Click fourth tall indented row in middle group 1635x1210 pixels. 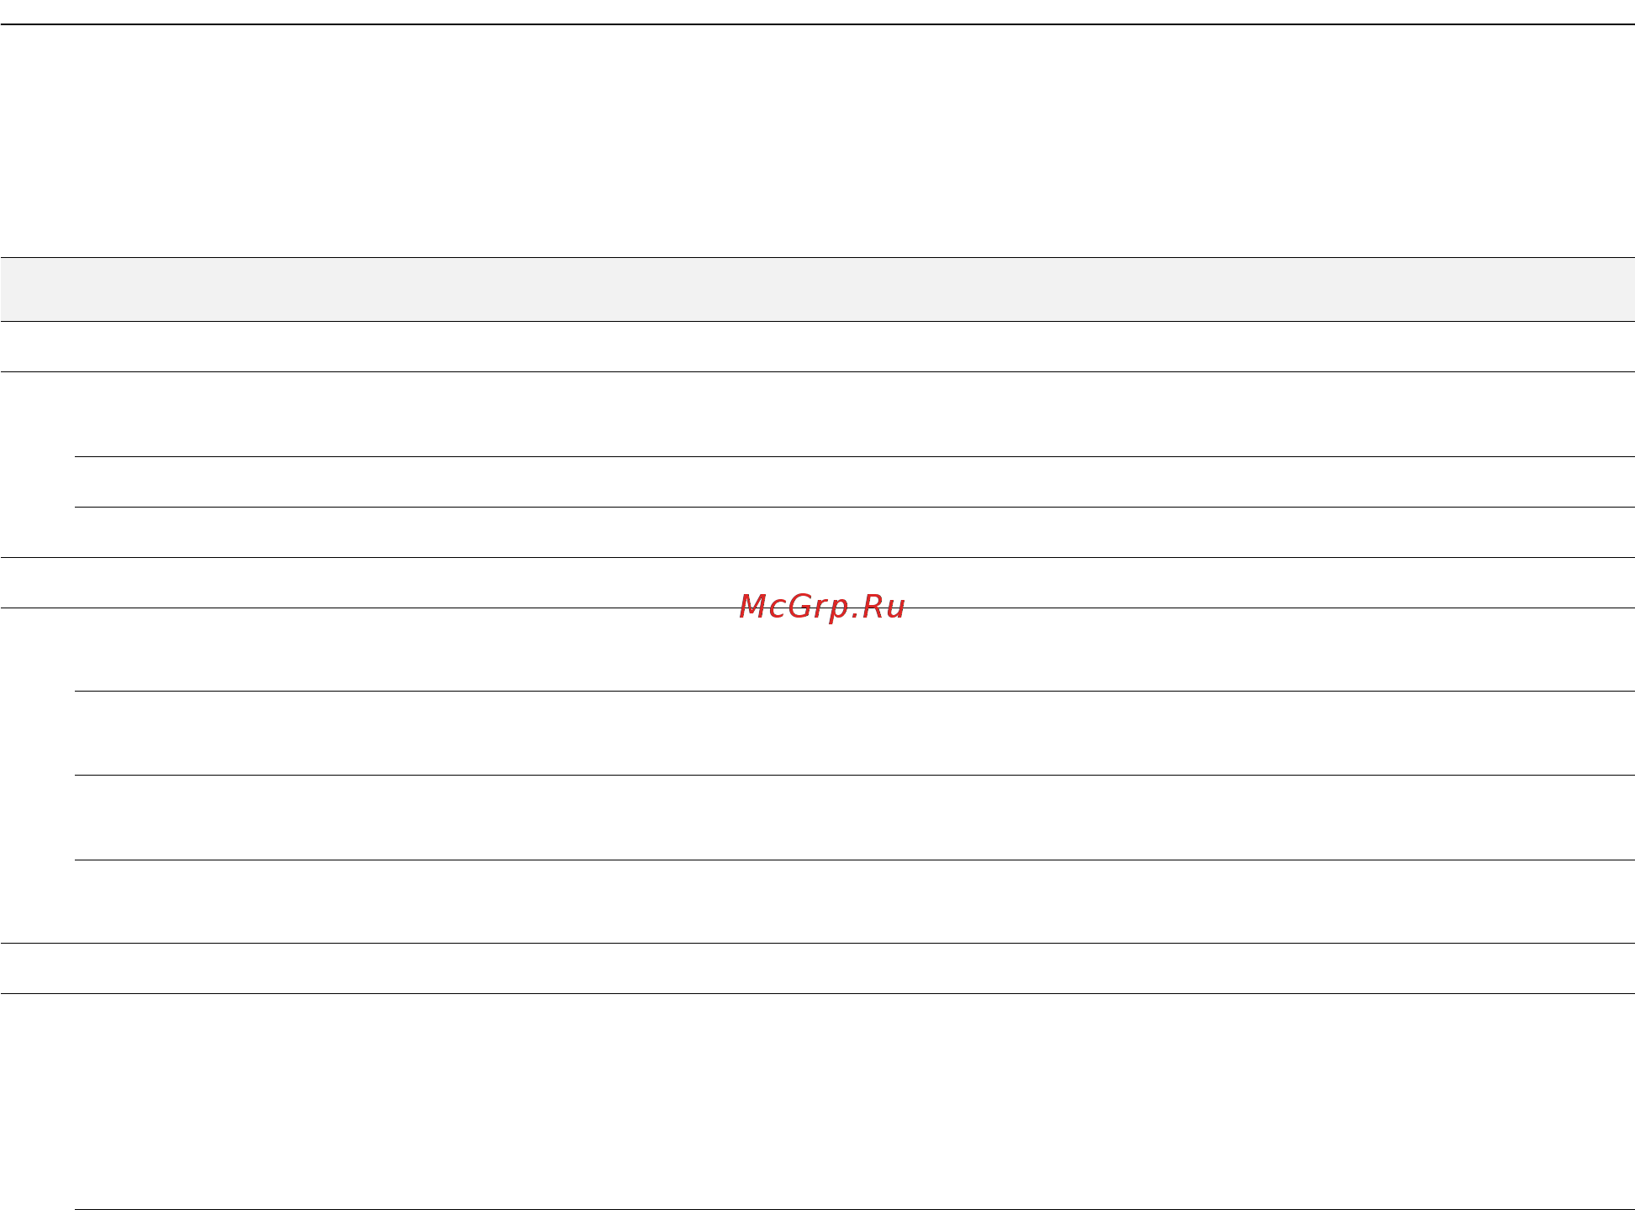855,902
